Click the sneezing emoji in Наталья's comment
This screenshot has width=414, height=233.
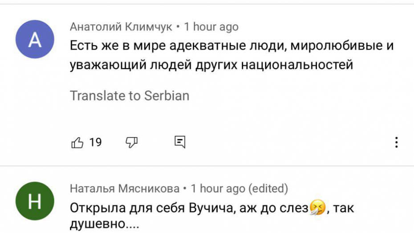pyautogui.click(x=318, y=207)
